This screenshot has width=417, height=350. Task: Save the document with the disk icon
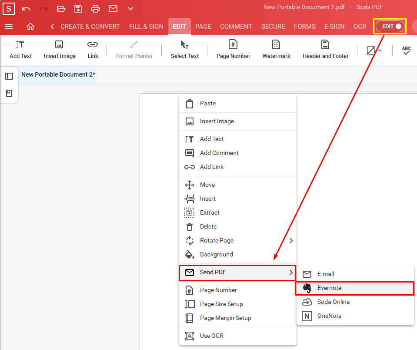tap(78, 9)
